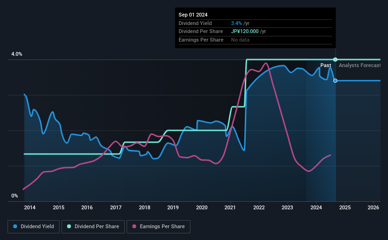The height and width of the screenshot is (240, 388).
Task: Click the 2022 x-axis label
Action: pyautogui.click(x=259, y=207)
